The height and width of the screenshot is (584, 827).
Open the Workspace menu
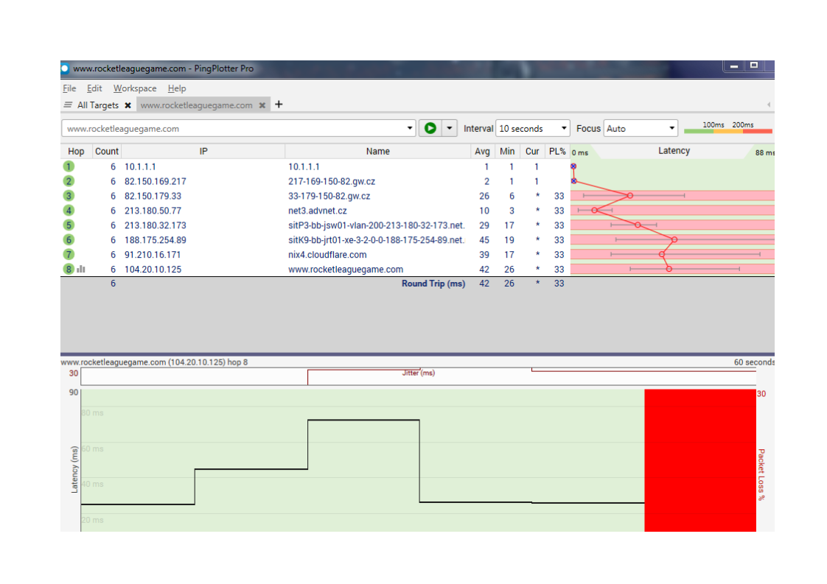(x=134, y=88)
